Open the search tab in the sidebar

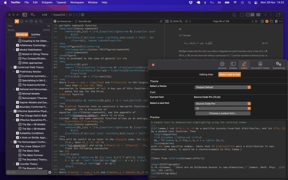click(x=41, y=21)
